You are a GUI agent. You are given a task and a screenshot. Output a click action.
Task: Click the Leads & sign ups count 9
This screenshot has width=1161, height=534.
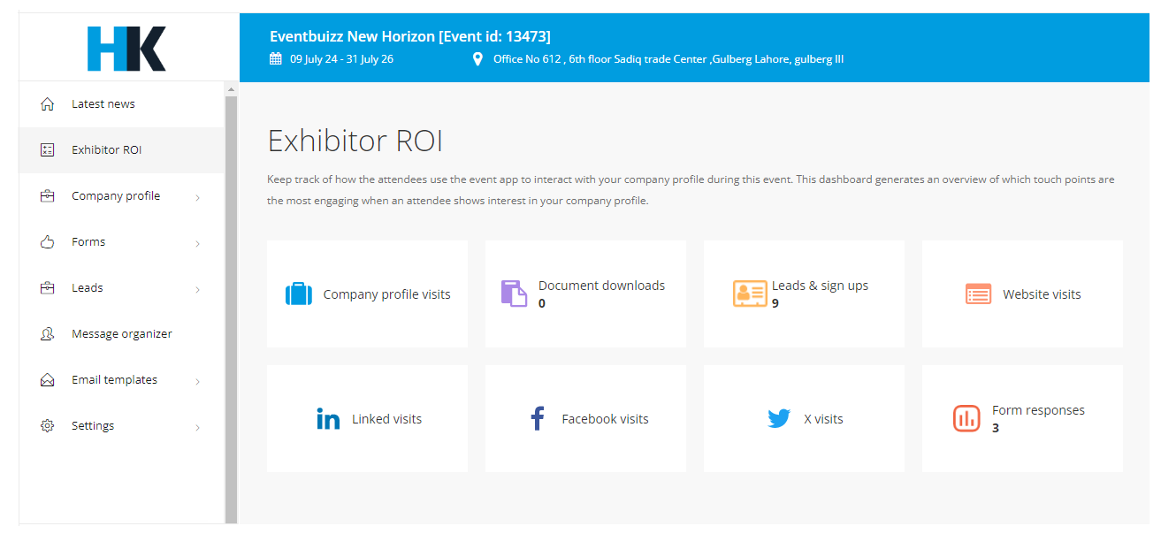point(775,303)
